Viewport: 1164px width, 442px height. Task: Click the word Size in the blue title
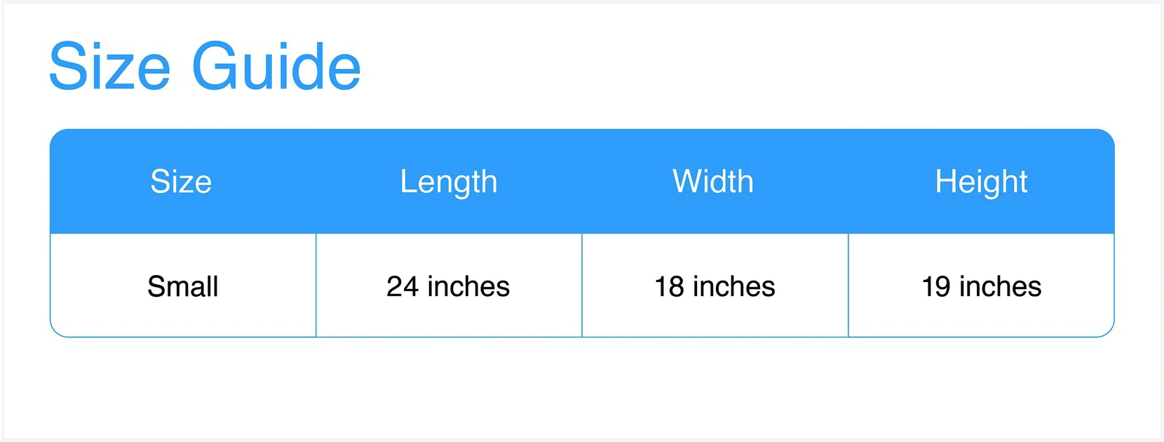(109, 67)
